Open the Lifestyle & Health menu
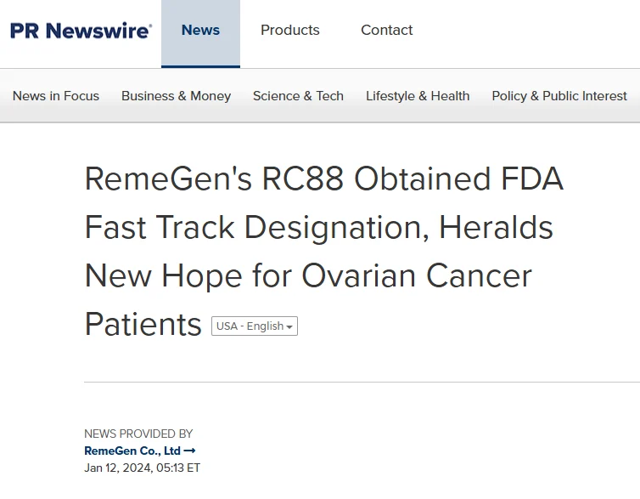 pyautogui.click(x=418, y=96)
